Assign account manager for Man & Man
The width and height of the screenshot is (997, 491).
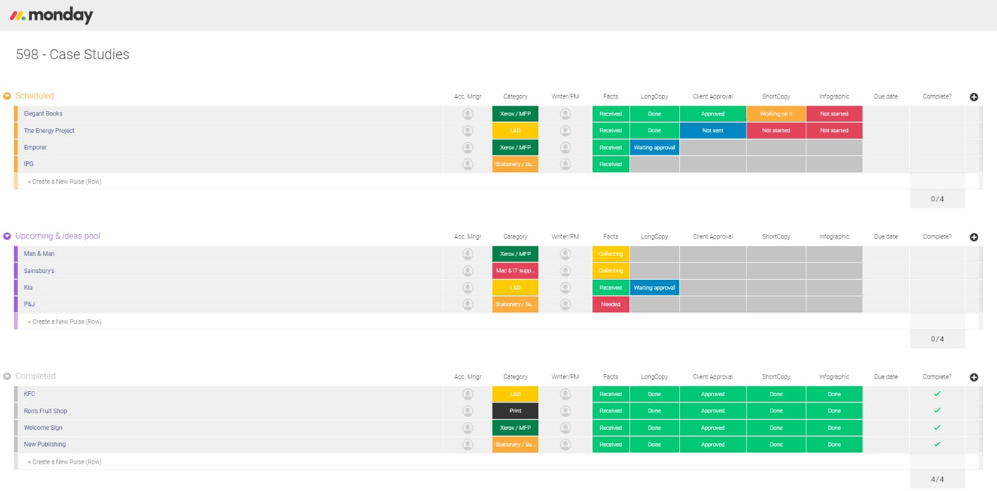pyautogui.click(x=468, y=254)
